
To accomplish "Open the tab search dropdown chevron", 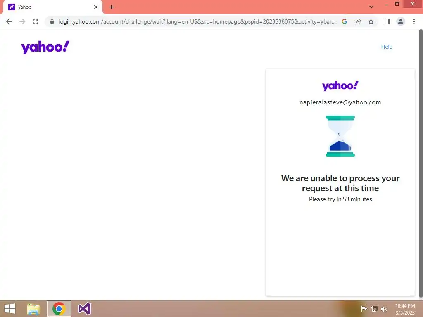I will [371, 7].
